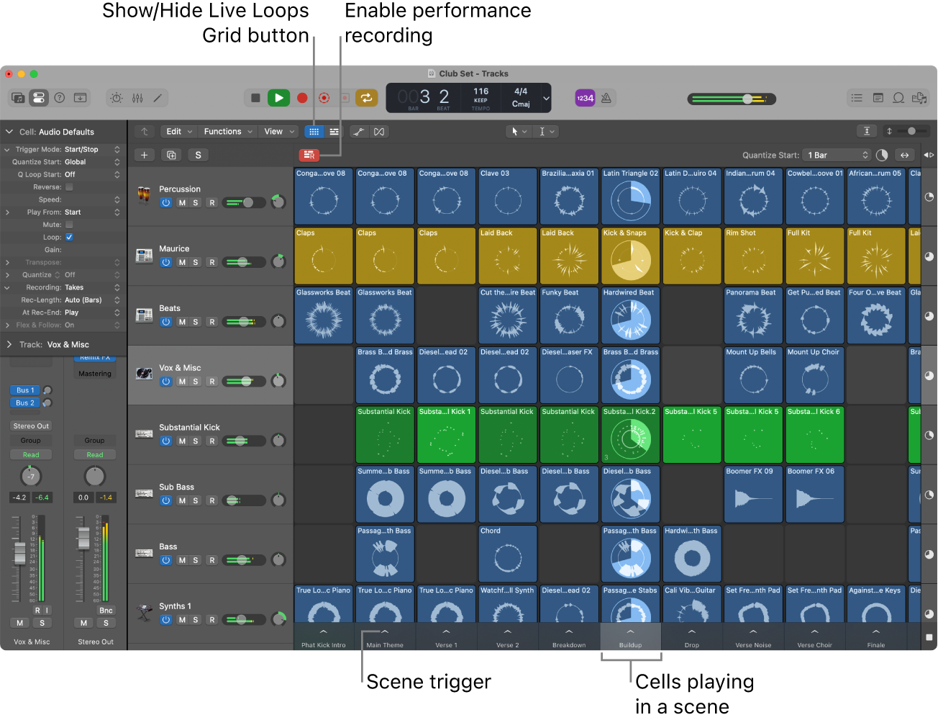Screen dimensions: 938x720
Task: Add a new track with the plus button
Action: [x=144, y=155]
